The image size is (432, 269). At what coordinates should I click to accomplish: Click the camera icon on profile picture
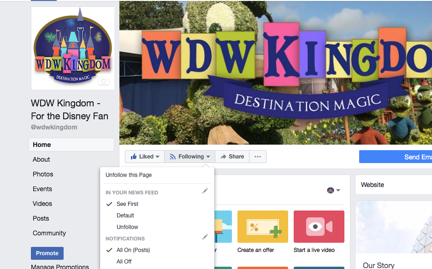pyautogui.click(x=104, y=82)
